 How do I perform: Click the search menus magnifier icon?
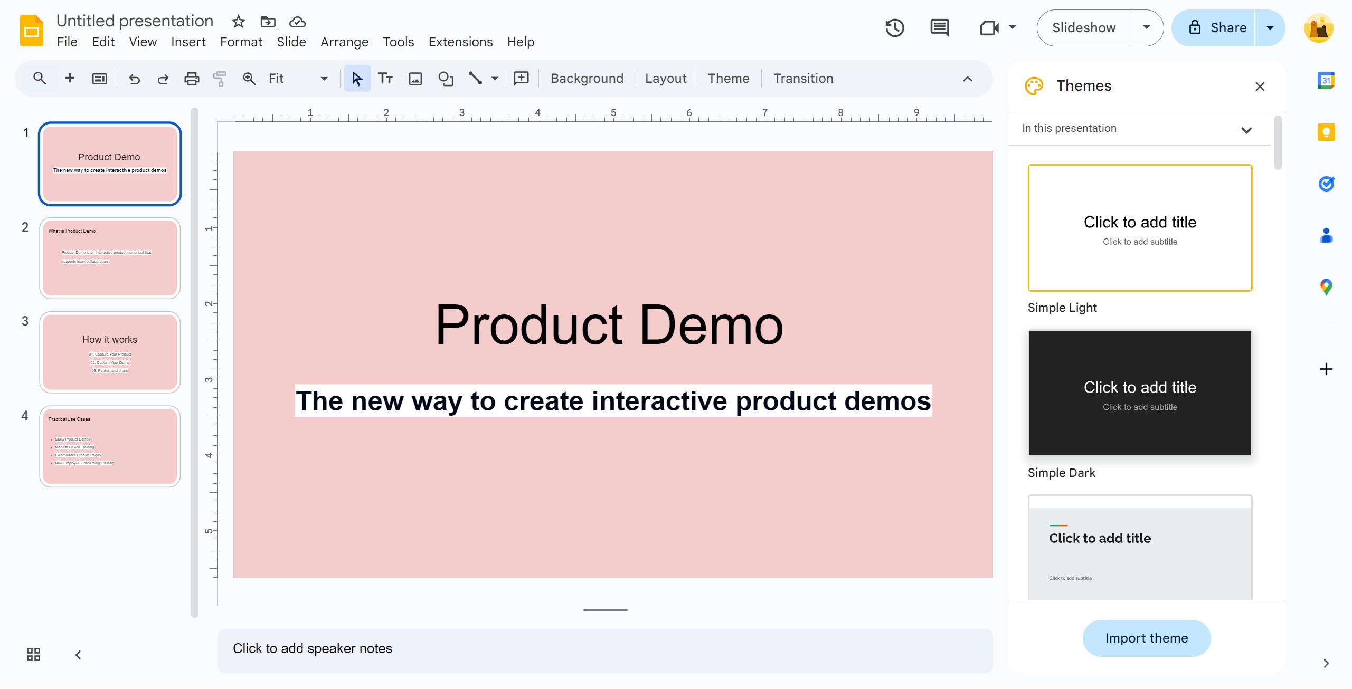pos(40,79)
